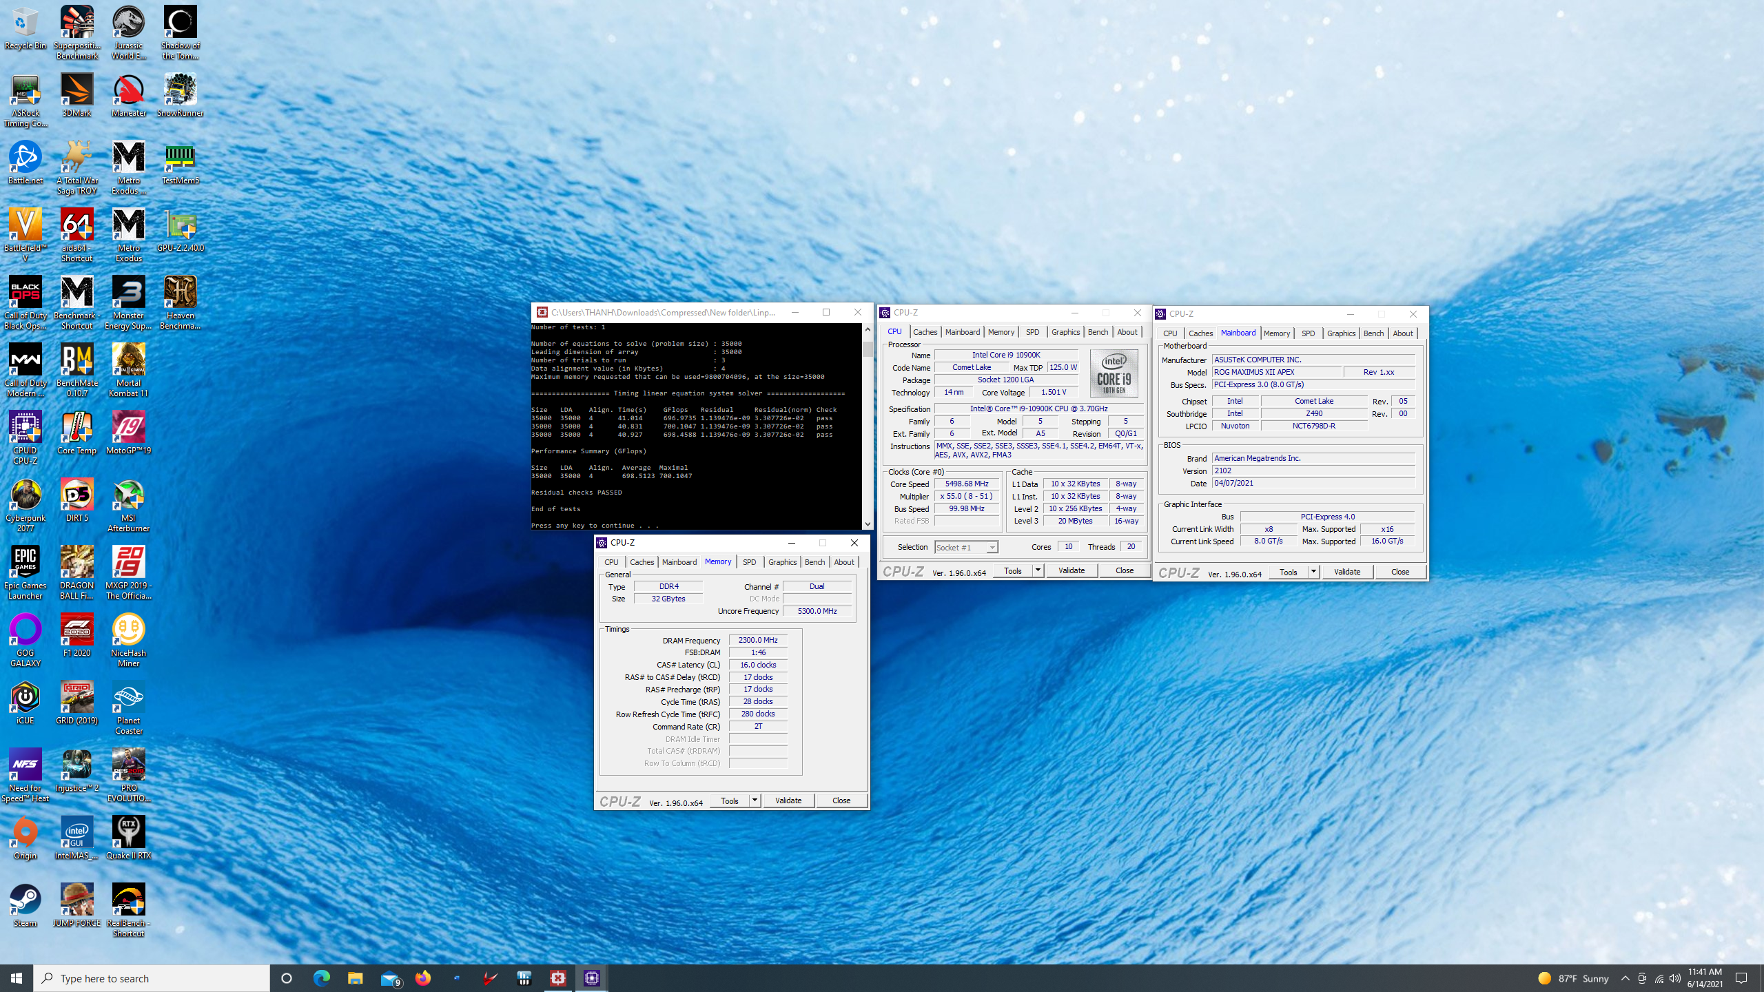The width and height of the screenshot is (1764, 992).
Task: Click the Model field ROG MAXIMUS XII APEX
Action: (1277, 372)
